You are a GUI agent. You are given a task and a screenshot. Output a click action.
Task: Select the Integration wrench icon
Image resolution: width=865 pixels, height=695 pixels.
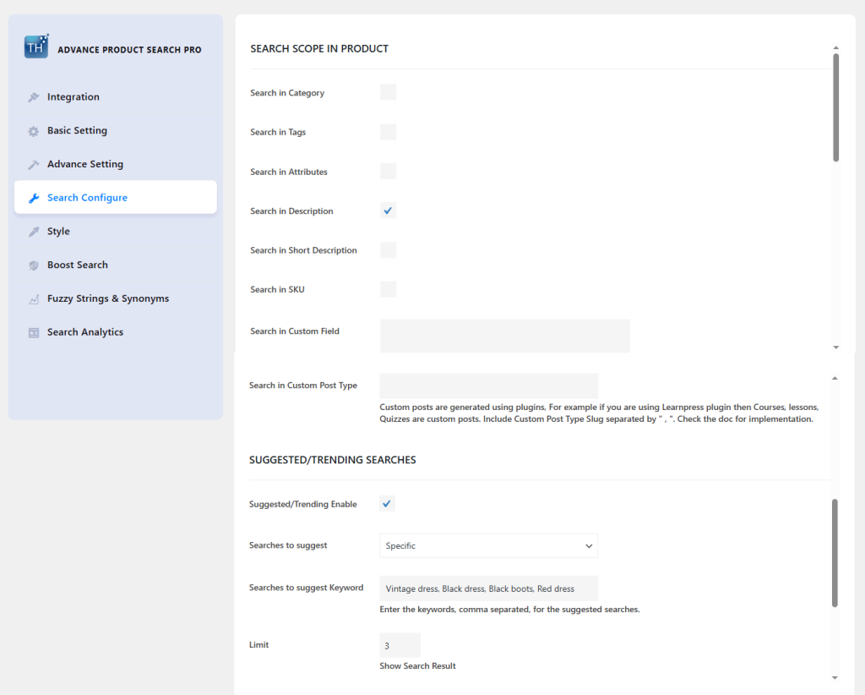pos(34,96)
